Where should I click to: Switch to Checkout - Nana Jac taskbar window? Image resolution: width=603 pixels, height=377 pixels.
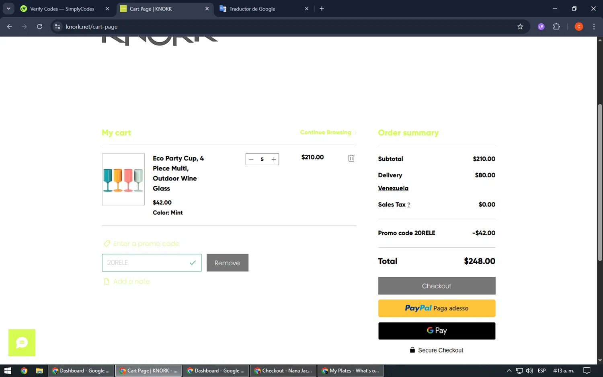point(283,371)
